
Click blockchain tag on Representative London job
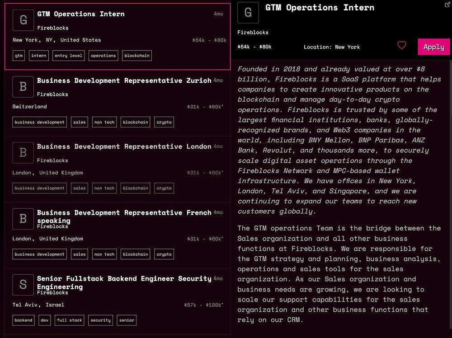[x=136, y=188]
